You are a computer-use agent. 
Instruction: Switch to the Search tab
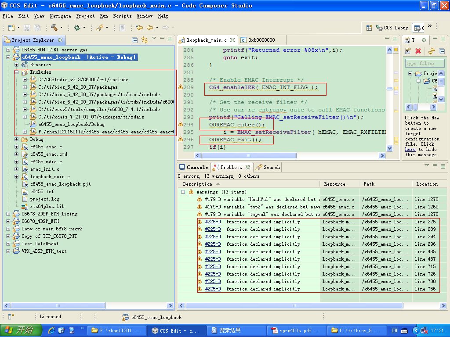pyautogui.click(x=268, y=167)
